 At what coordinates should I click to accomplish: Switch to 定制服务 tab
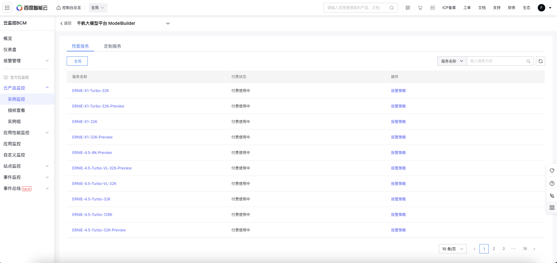[113, 46]
